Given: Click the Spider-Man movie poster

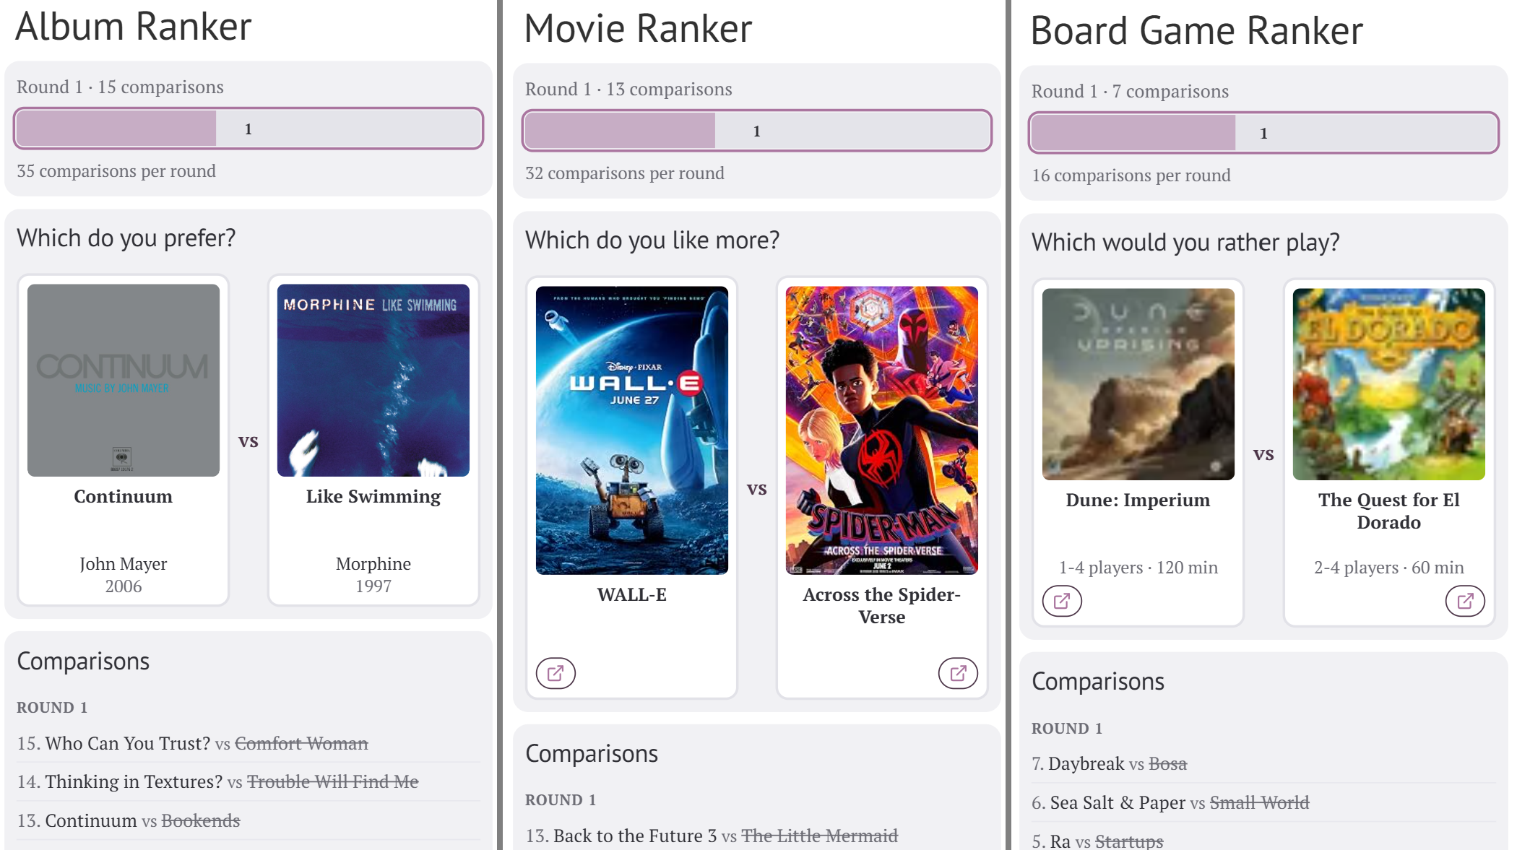Looking at the screenshot, I should pyautogui.click(x=882, y=430).
